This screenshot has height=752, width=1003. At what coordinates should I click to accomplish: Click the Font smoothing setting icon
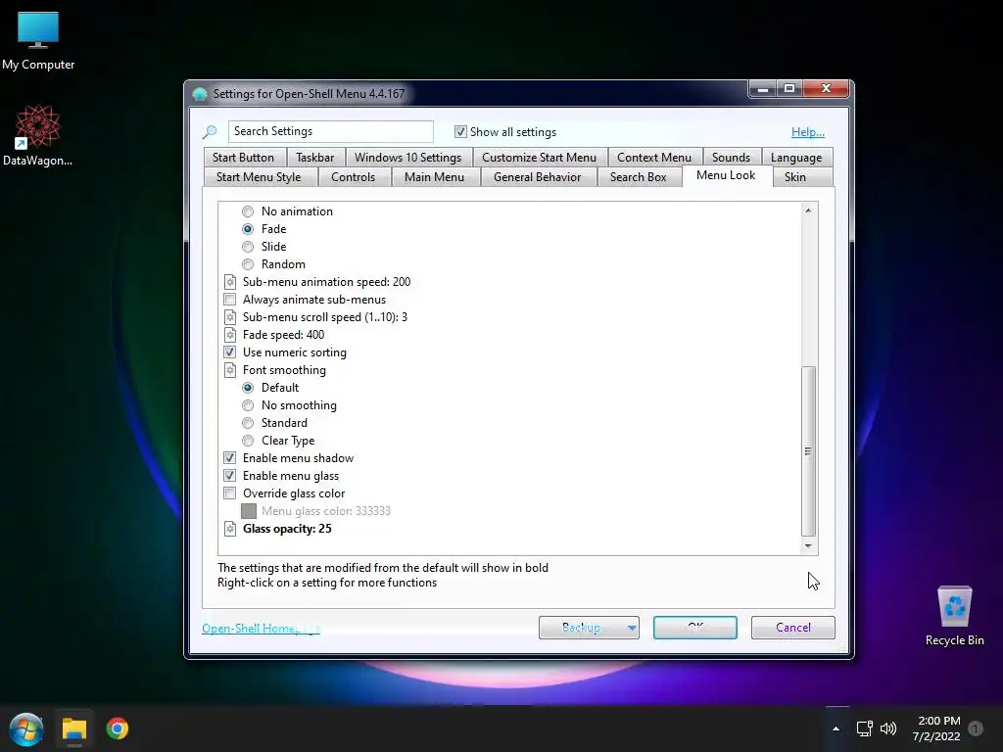pos(230,370)
